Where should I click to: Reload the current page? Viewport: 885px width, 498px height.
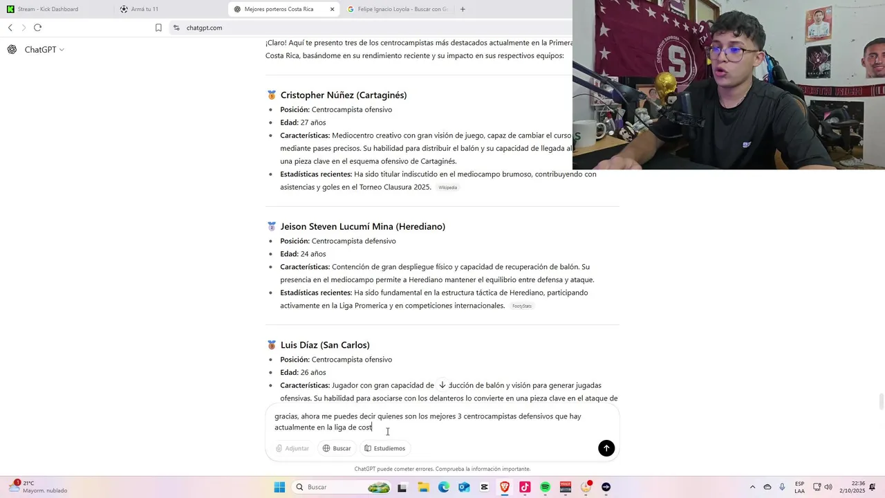[x=37, y=28]
